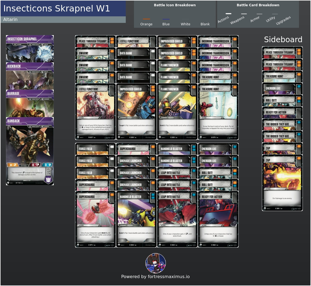Image resolution: width=311 pixels, height=286 pixels.
Task: Click the blue bar above Blue label
Action: pos(166,19)
